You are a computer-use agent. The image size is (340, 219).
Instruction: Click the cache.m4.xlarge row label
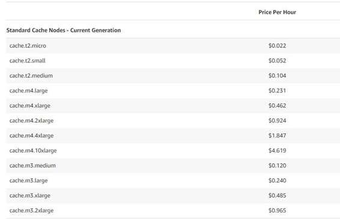29,106
